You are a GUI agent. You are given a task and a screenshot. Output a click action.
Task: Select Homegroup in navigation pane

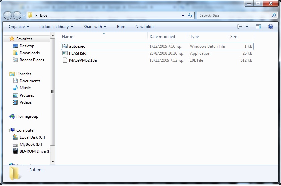(x=27, y=116)
